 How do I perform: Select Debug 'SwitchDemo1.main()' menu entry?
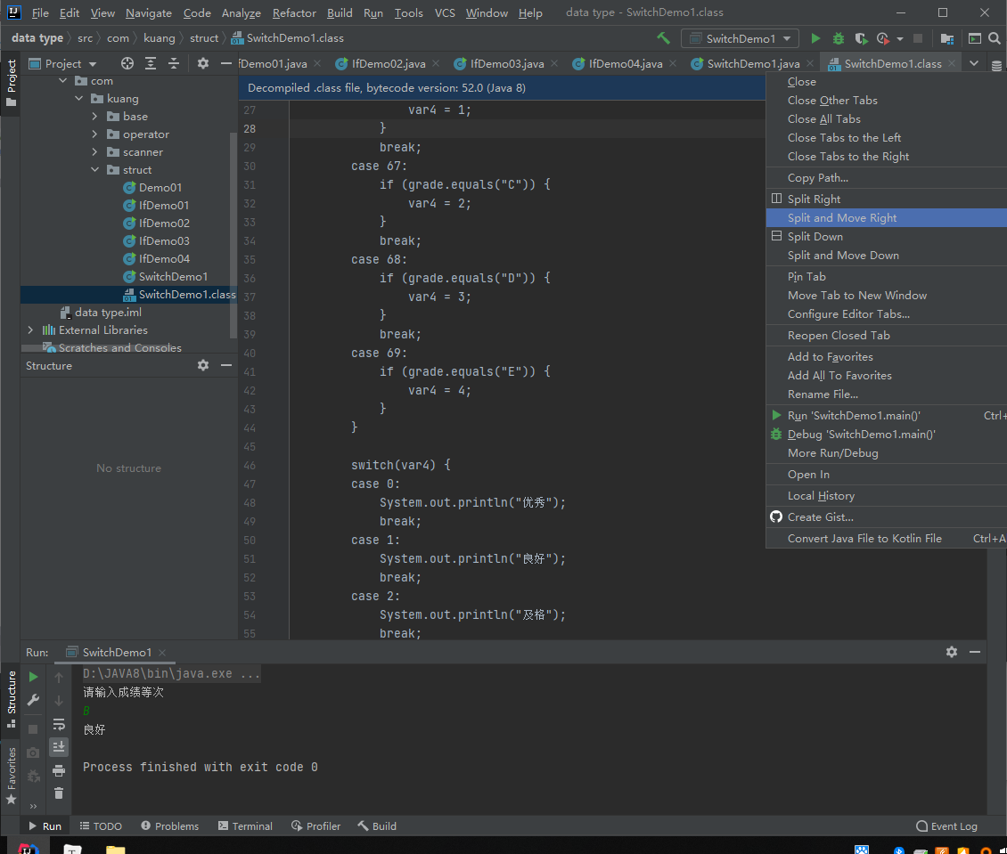point(887,435)
